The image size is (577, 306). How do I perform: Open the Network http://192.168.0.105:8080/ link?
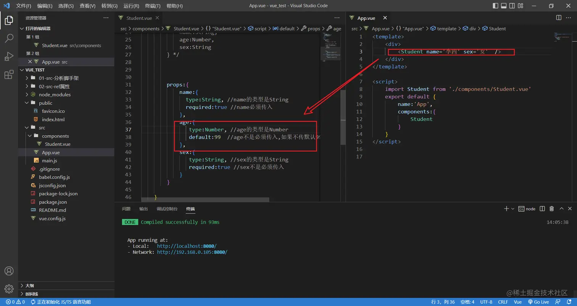tap(192, 252)
